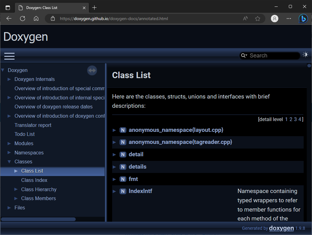
Task: Open the browser profile menu
Action: (275, 19)
